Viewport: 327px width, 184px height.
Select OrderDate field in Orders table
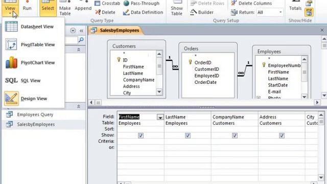[205, 82]
